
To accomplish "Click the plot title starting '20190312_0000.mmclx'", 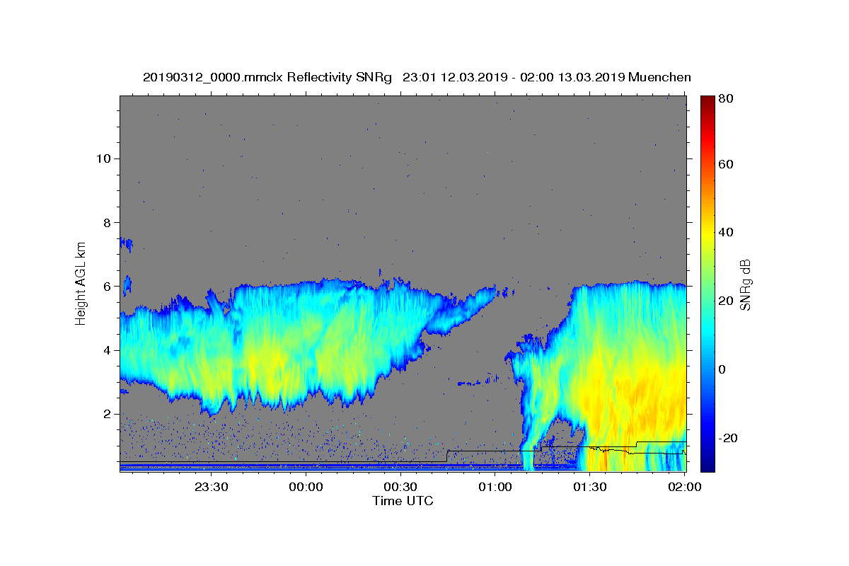I will (x=417, y=77).
